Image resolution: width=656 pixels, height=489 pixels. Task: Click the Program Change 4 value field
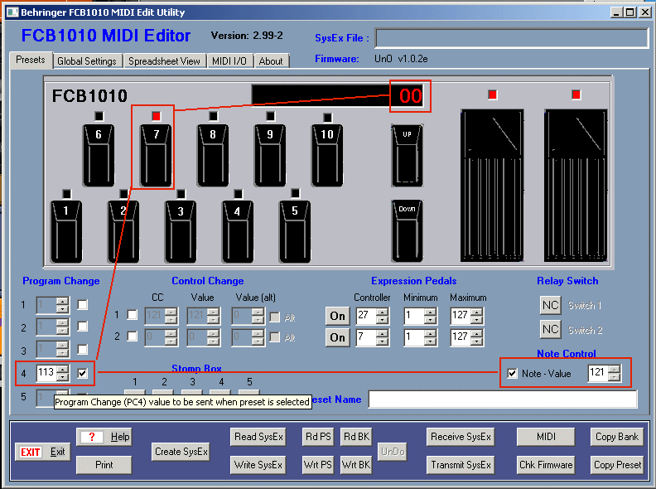[x=47, y=373]
